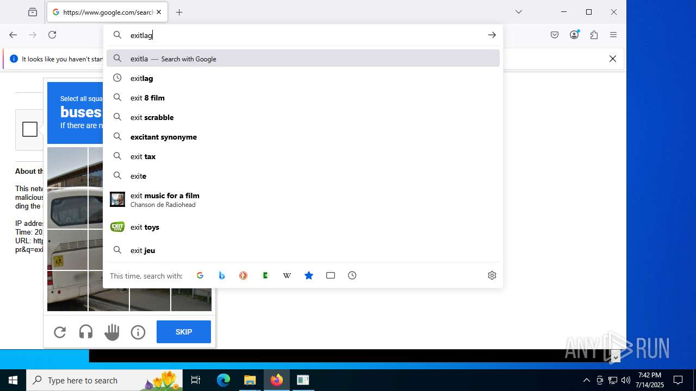Image resolution: width=696 pixels, height=391 pixels.
Task: Select captcha tile with bus rear window
Action: (x=67, y=209)
